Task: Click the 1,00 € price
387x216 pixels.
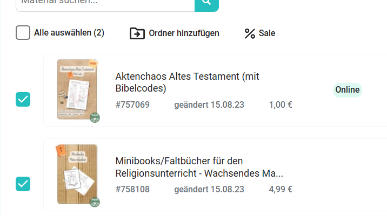Action: [x=281, y=104]
